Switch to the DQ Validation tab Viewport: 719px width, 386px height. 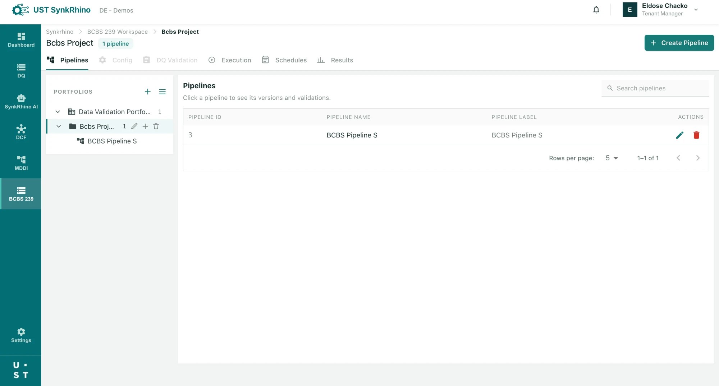pos(170,60)
